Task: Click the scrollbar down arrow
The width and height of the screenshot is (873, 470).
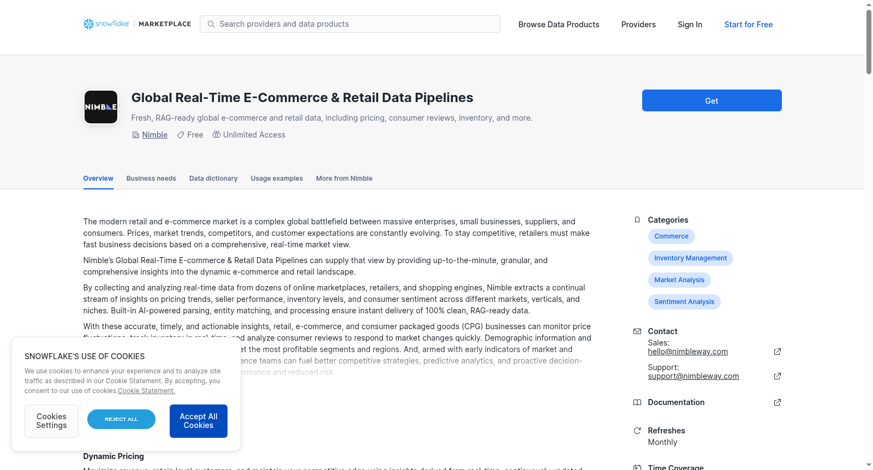Action: pos(869,466)
